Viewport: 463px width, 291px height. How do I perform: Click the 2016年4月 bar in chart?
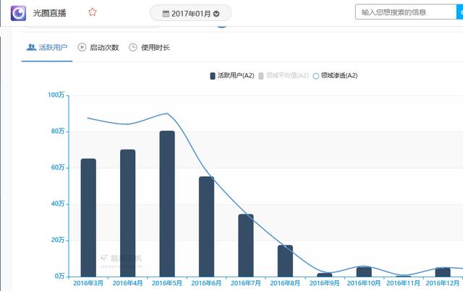127,213
